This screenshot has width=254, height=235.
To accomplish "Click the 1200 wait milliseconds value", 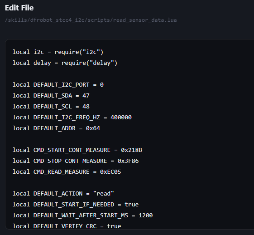I will pos(145,215).
